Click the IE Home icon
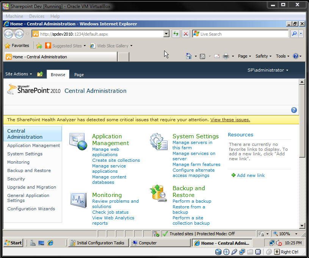 [x=189, y=56]
